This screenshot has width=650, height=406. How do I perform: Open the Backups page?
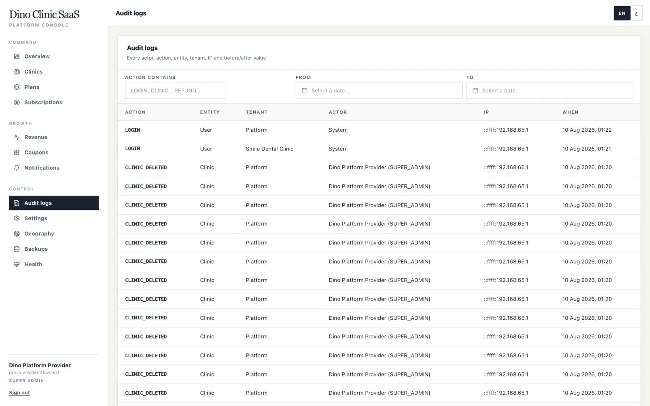click(54, 249)
